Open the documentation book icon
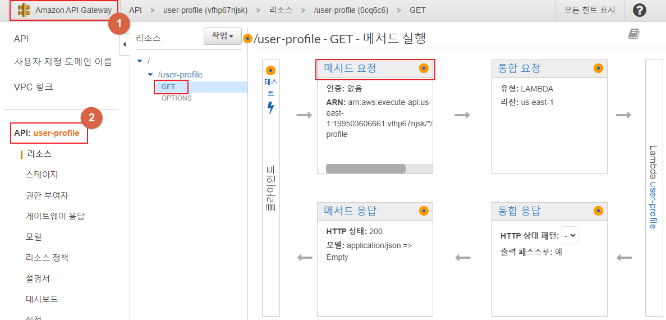Image resolution: width=666 pixels, height=320 pixels. (633, 34)
